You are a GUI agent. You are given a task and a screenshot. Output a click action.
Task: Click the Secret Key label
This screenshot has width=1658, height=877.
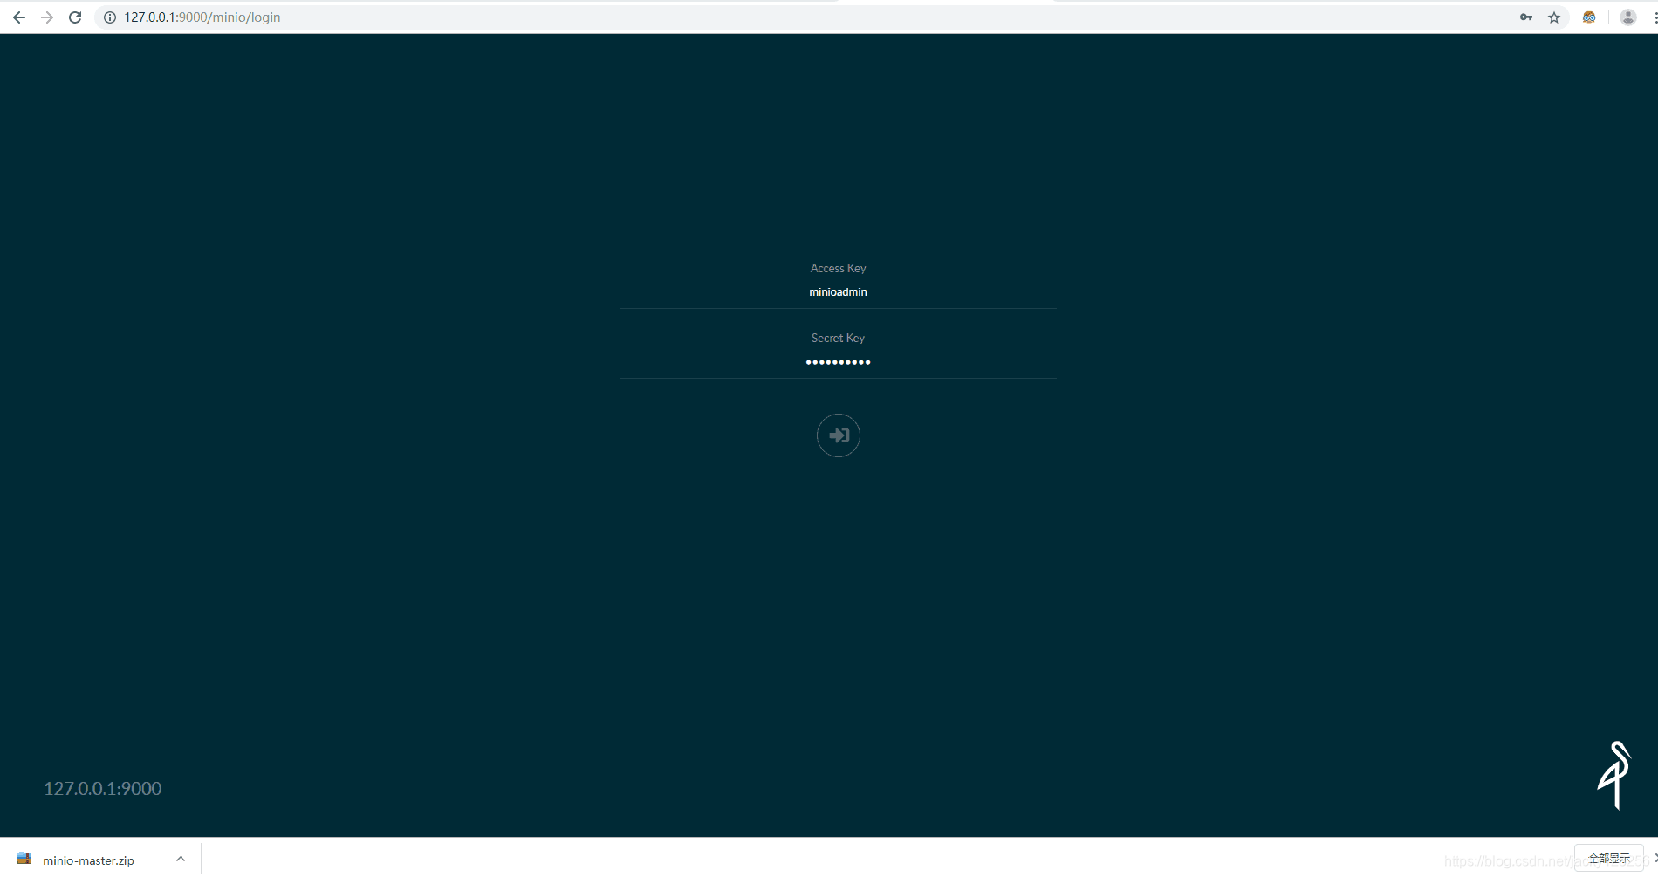point(838,338)
